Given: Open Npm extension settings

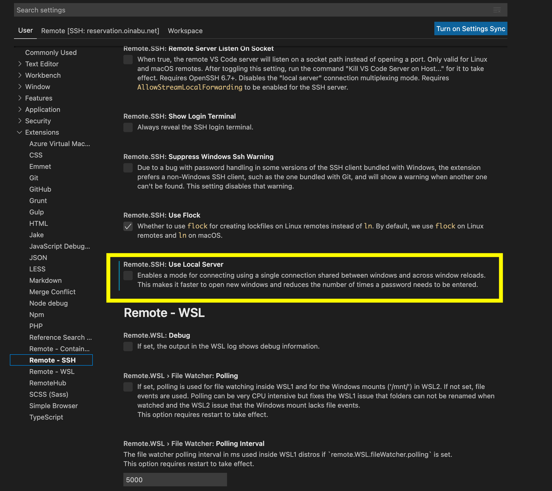Looking at the screenshot, I should click(x=37, y=315).
